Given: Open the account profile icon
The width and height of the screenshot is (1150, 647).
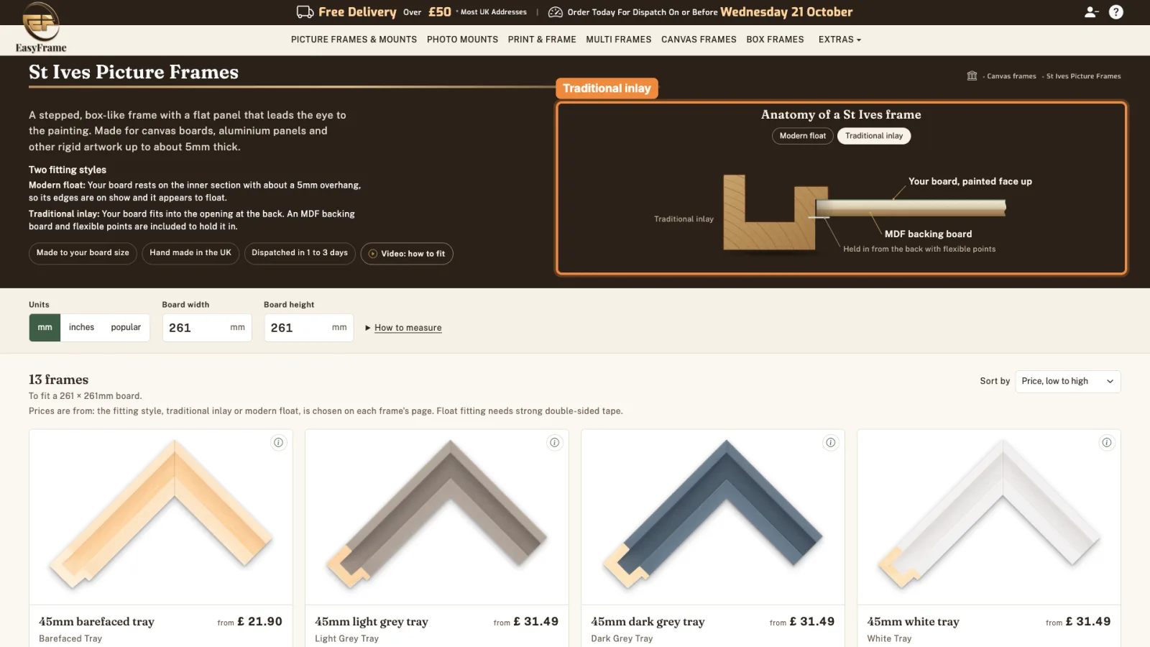Looking at the screenshot, I should (1091, 12).
